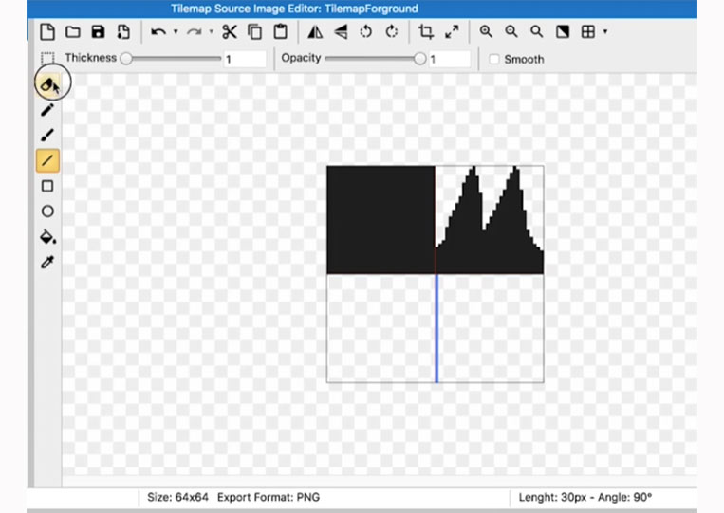The height and width of the screenshot is (513, 724).
Task: Cut the selection with scissors icon
Action: (230, 32)
